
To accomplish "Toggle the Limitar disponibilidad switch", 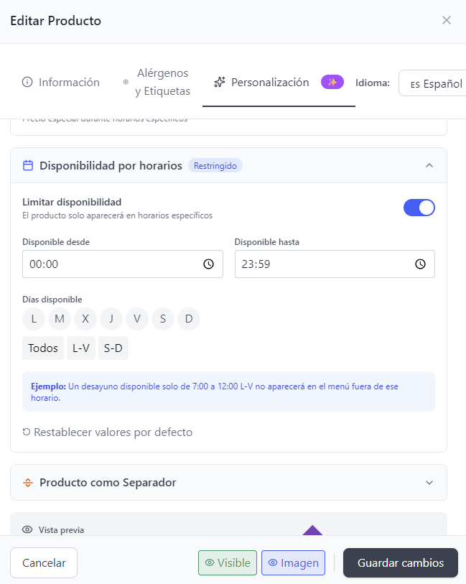I will (x=419, y=208).
